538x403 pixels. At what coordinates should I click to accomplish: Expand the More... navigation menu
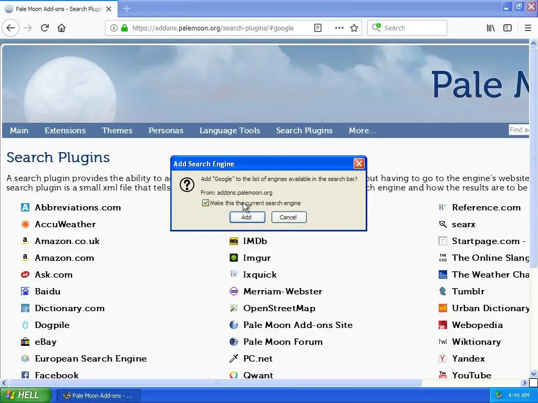point(362,131)
